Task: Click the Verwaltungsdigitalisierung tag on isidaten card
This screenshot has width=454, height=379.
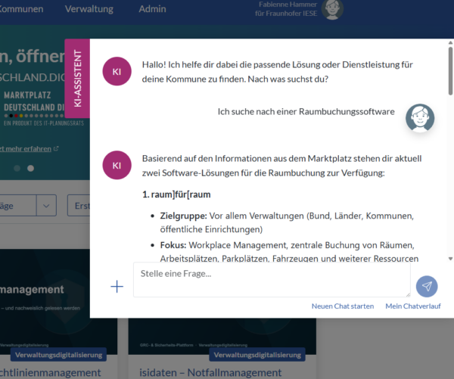Action: (x=257, y=355)
